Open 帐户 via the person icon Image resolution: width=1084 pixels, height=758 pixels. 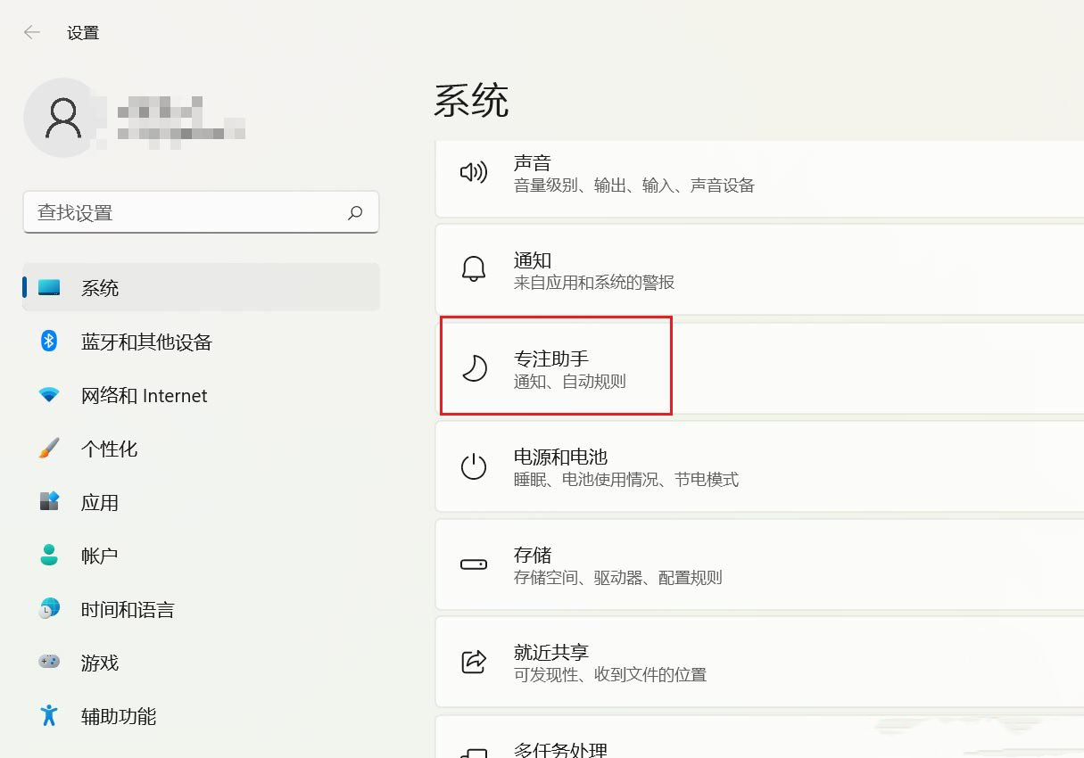pos(47,556)
